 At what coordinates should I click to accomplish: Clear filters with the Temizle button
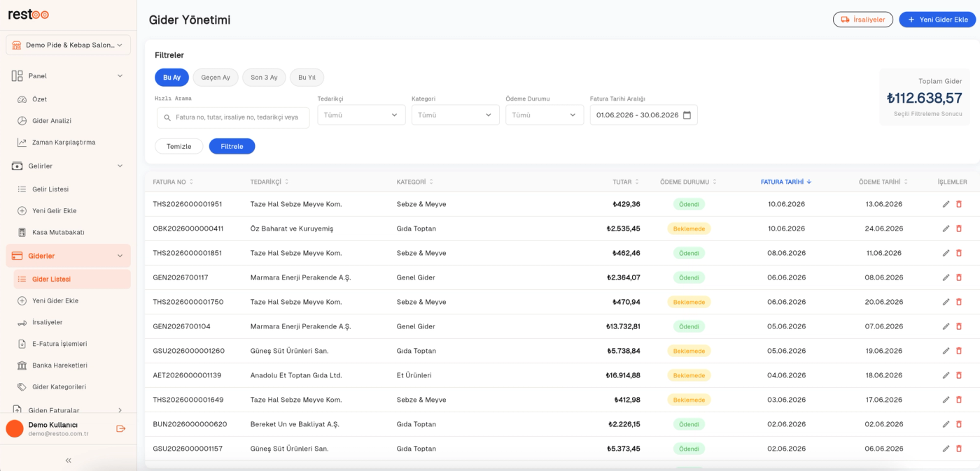178,146
